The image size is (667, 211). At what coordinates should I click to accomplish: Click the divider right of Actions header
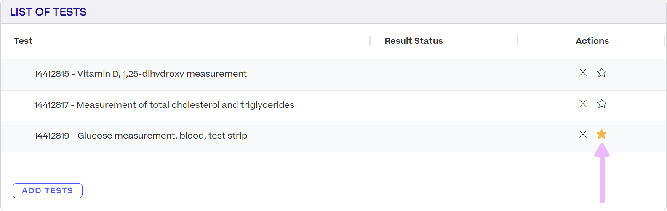664,41
